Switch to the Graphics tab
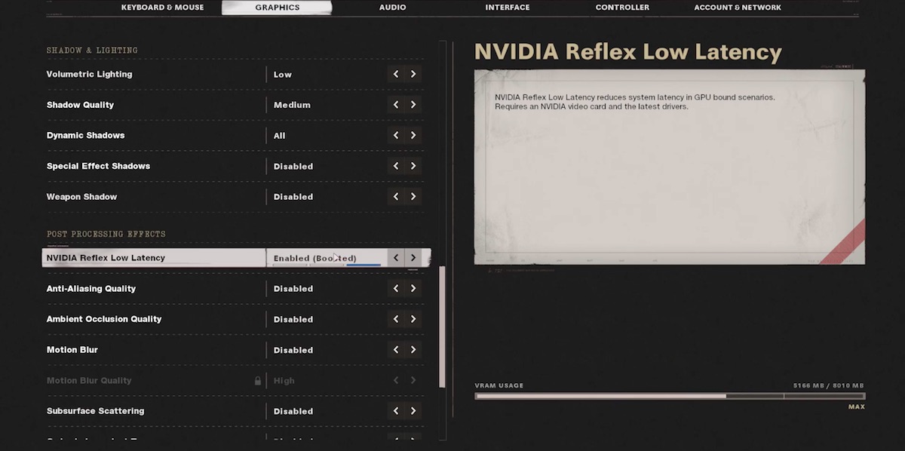The width and height of the screenshot is (905, 451). 277,8
